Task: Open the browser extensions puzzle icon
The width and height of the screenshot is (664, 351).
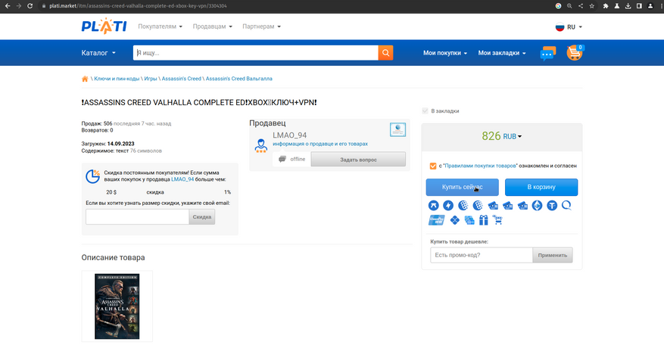Action: [606, 6]
